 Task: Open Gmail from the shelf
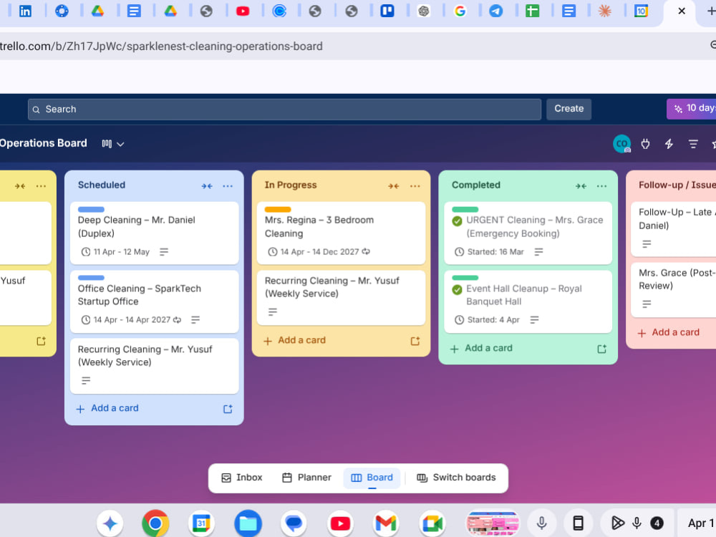tap(386, 523)
